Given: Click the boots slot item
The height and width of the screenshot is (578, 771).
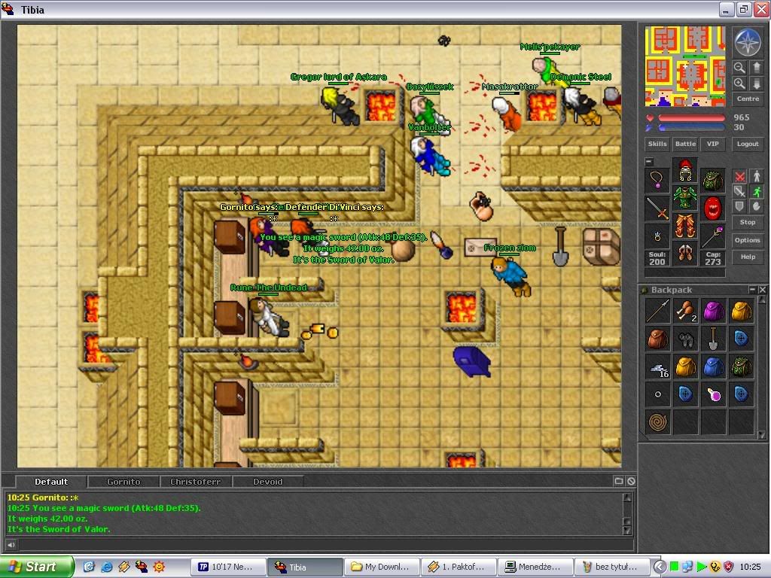Looking at the screenshot, I should pyautogui.click(x=685, y=254).
